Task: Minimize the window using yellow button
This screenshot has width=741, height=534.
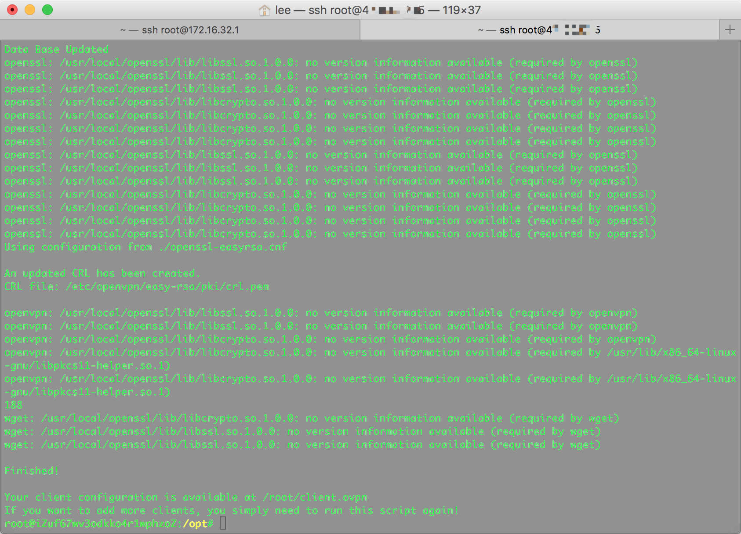Action: (30, 10)
